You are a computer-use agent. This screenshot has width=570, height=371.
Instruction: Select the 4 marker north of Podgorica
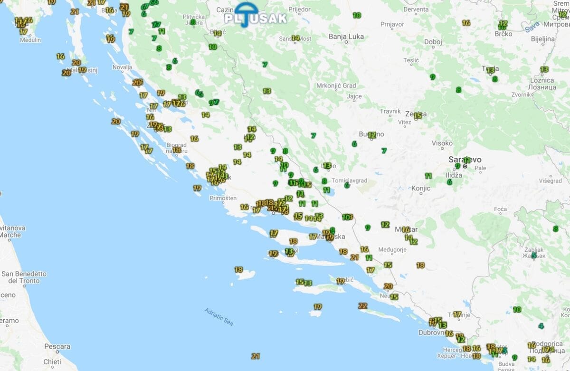(541, 326)
